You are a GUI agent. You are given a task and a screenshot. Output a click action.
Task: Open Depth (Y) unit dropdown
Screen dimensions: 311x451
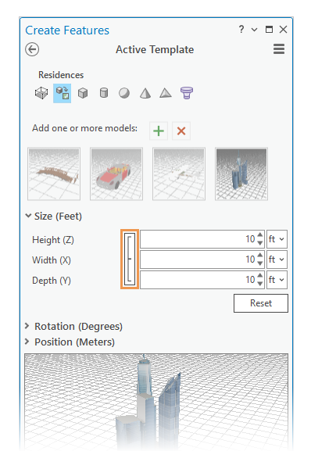[x=277, y=280]
